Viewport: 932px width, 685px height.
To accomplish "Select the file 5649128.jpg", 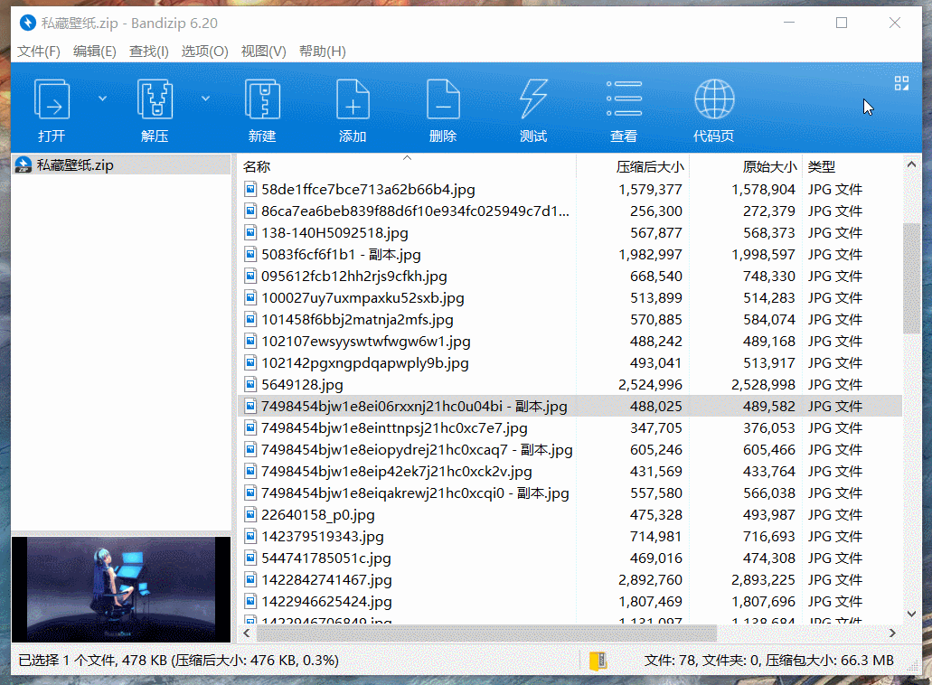I will tap(303, 385).
